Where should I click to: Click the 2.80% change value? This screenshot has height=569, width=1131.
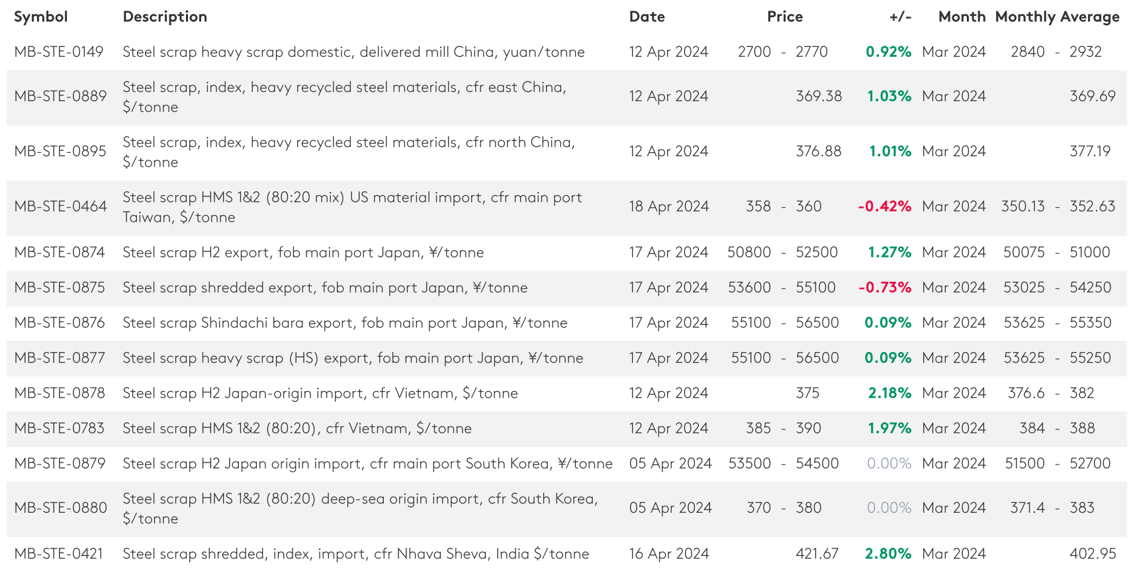(x=887, y=554)
